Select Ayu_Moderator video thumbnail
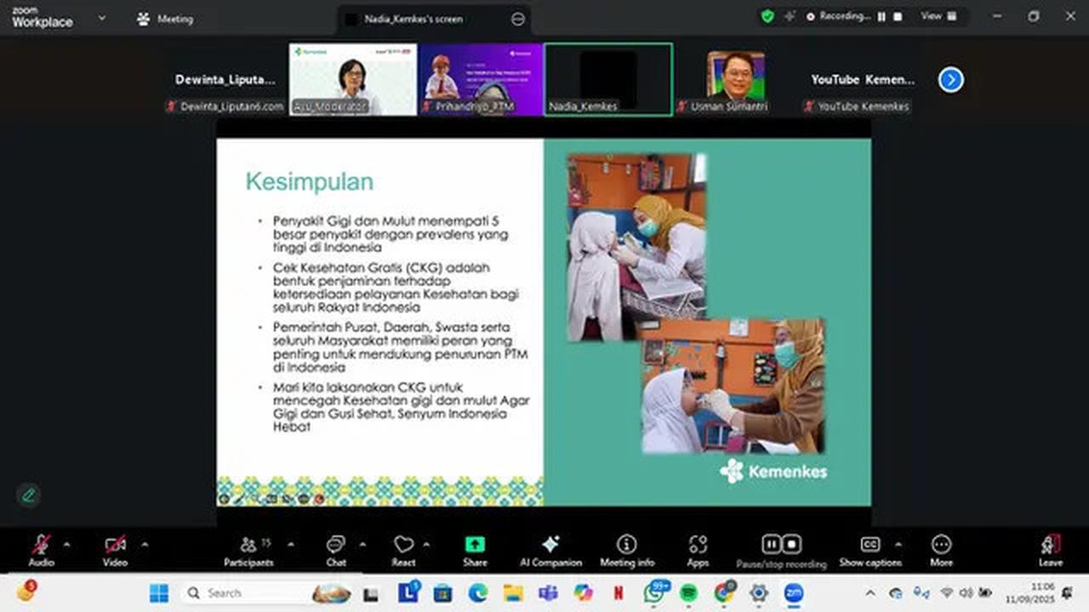The height and width of the screenshot is (612, 1089). [x=353, y=79]
